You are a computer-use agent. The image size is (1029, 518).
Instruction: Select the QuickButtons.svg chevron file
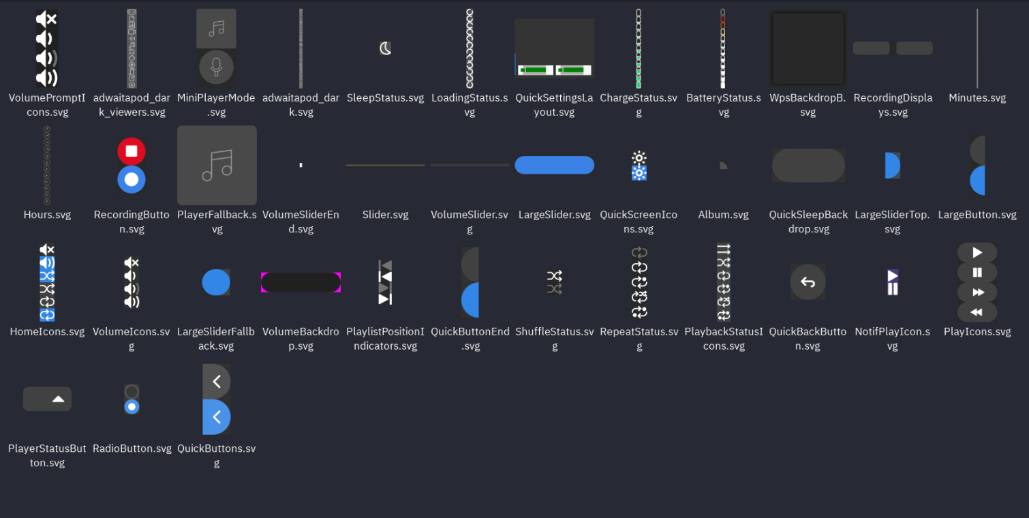(217, 399)
